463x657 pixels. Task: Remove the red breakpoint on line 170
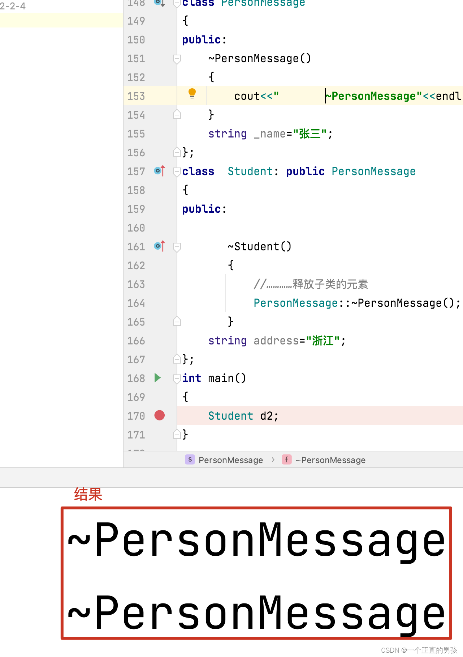(x=159, y=415)
